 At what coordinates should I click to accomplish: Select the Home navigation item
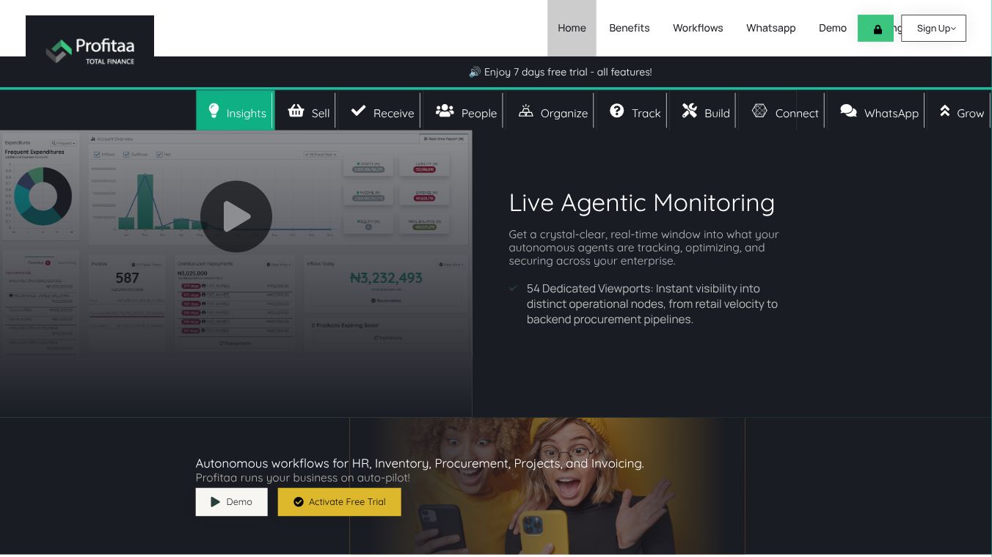pyautogui.click(x=572, y=28)
